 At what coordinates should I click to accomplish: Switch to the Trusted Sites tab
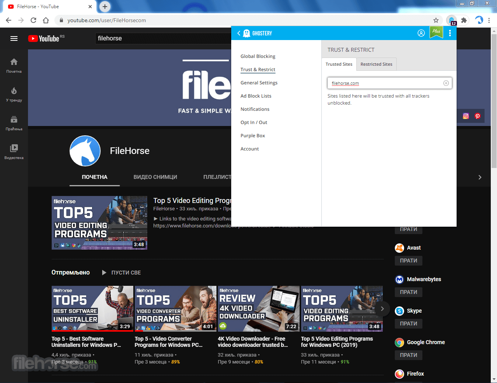click(339, 64)
